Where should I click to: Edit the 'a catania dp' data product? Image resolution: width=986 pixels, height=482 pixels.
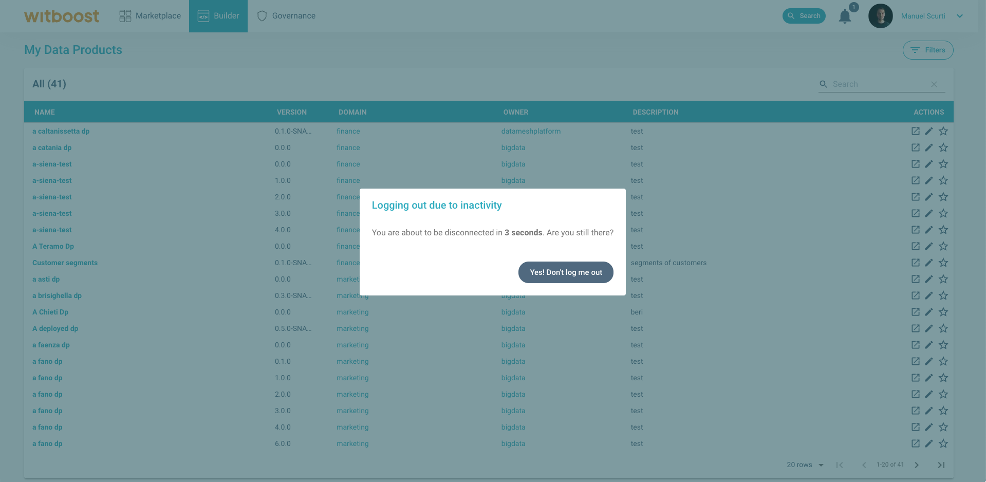tap(929, 147)
